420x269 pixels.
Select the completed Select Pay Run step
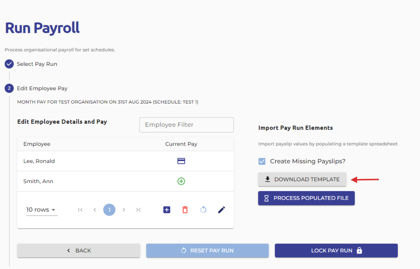coord(31,64)
